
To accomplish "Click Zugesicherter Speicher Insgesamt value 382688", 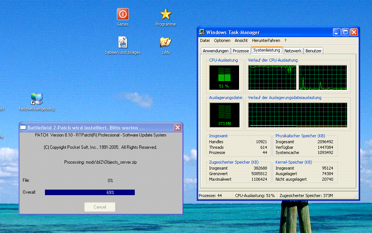I will click(260, 168).
